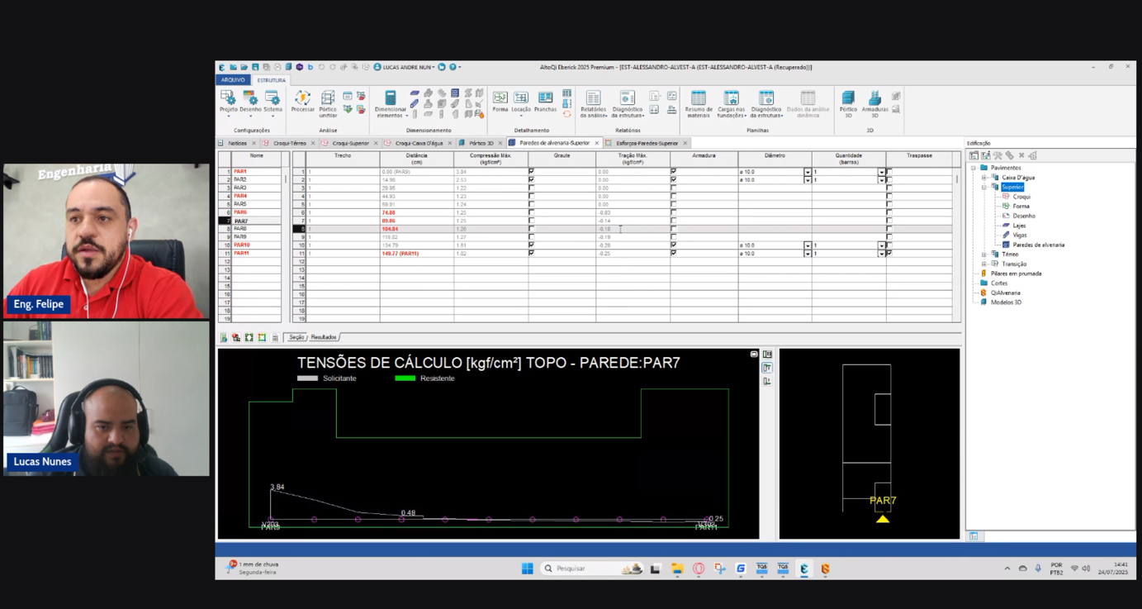This screenshot has width=1142, height=609.
Task: Click Dimensionar elementos calculator icon
Action: pyautogui.click(x=391, y=98)
